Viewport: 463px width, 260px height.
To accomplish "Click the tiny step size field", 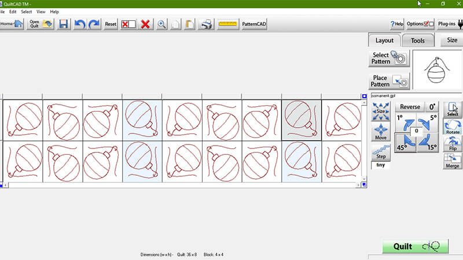I will click(x=380, y=165).
